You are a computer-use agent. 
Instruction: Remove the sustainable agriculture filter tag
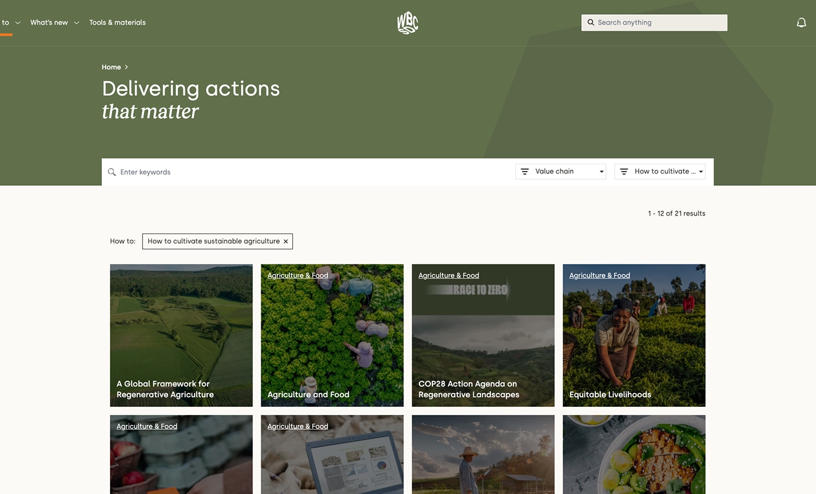click(285, 241)
